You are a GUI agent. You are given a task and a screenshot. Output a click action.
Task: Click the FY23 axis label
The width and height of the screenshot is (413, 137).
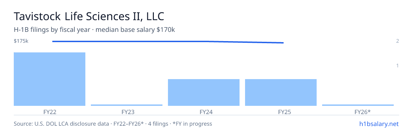pyautogui.click(x=127, y=112)
